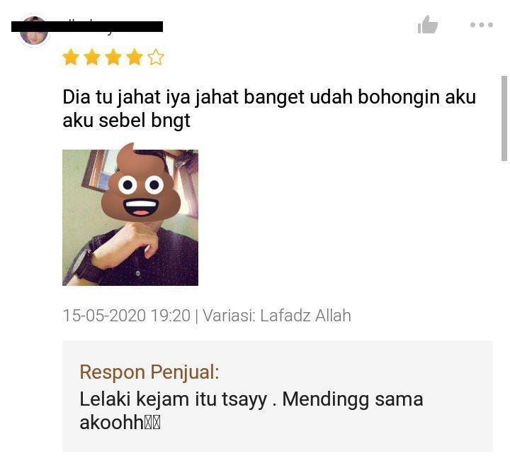Screen dimensions: 510x466
Task: Open the reviewer's profile avatar
Action: click(33, 31)
